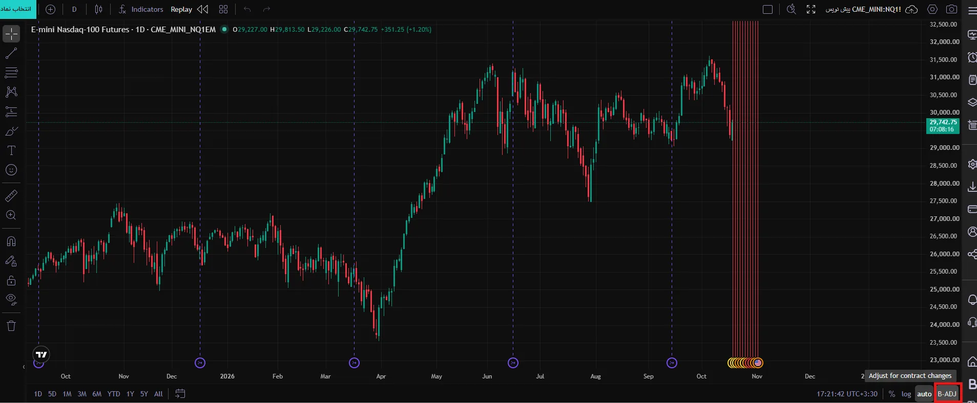This screenshot has width=977, height=403.
Task: Remove drawings with the trash icon
Action: 11,326
